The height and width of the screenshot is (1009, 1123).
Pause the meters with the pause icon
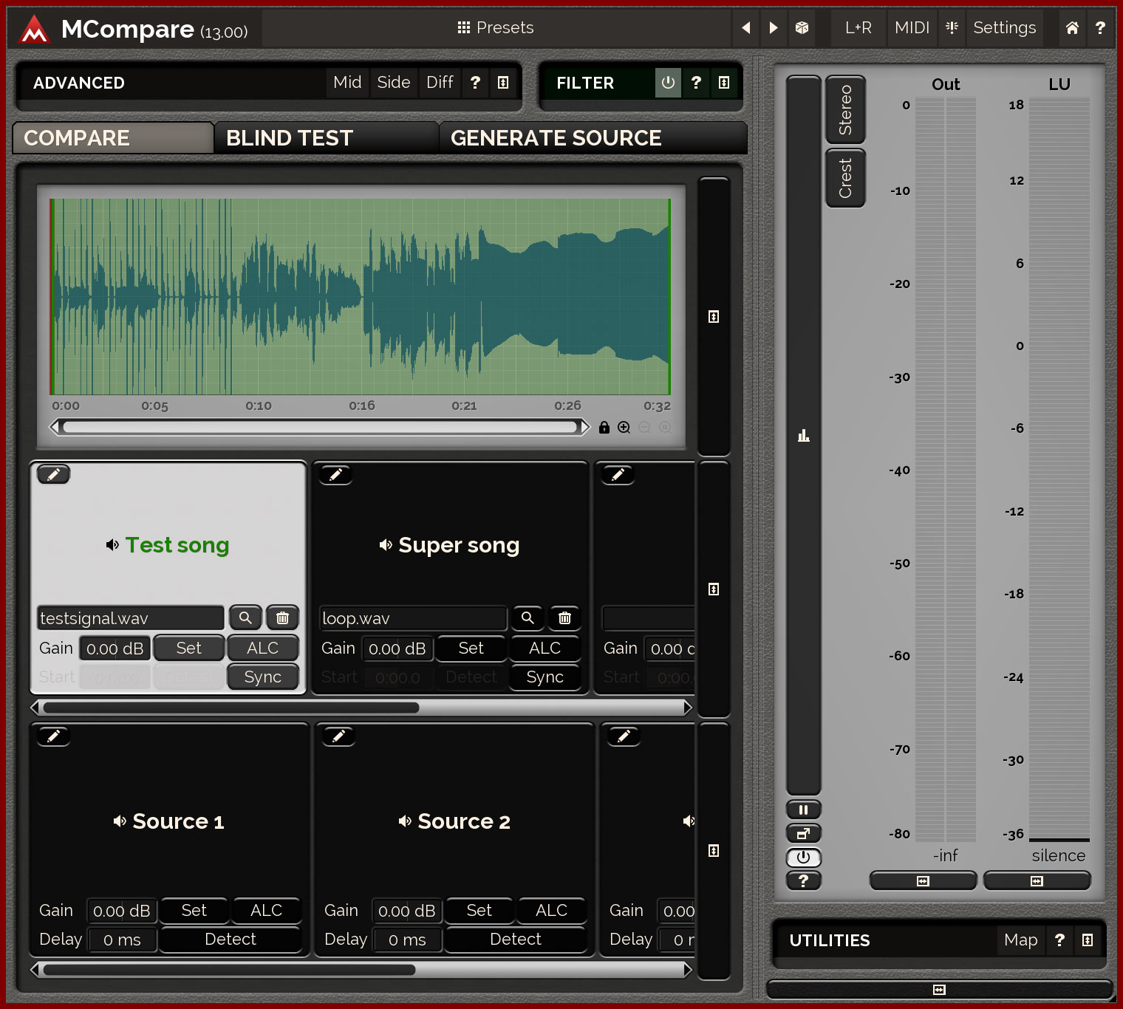[803, 810]
